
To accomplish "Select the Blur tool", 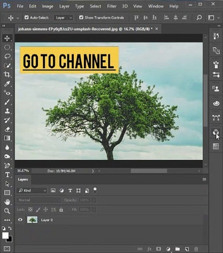I will pyautogui.click(x=7, y=147).
